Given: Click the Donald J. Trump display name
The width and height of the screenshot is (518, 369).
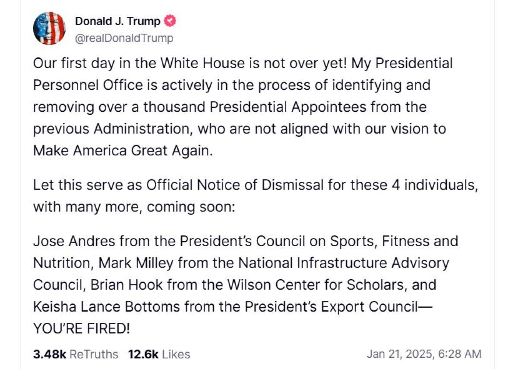Looking at the screenshot, I should coord(118,21).
